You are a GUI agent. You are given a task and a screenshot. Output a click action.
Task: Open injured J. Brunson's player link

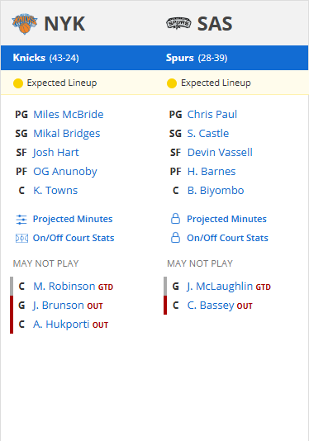point(59,306)
